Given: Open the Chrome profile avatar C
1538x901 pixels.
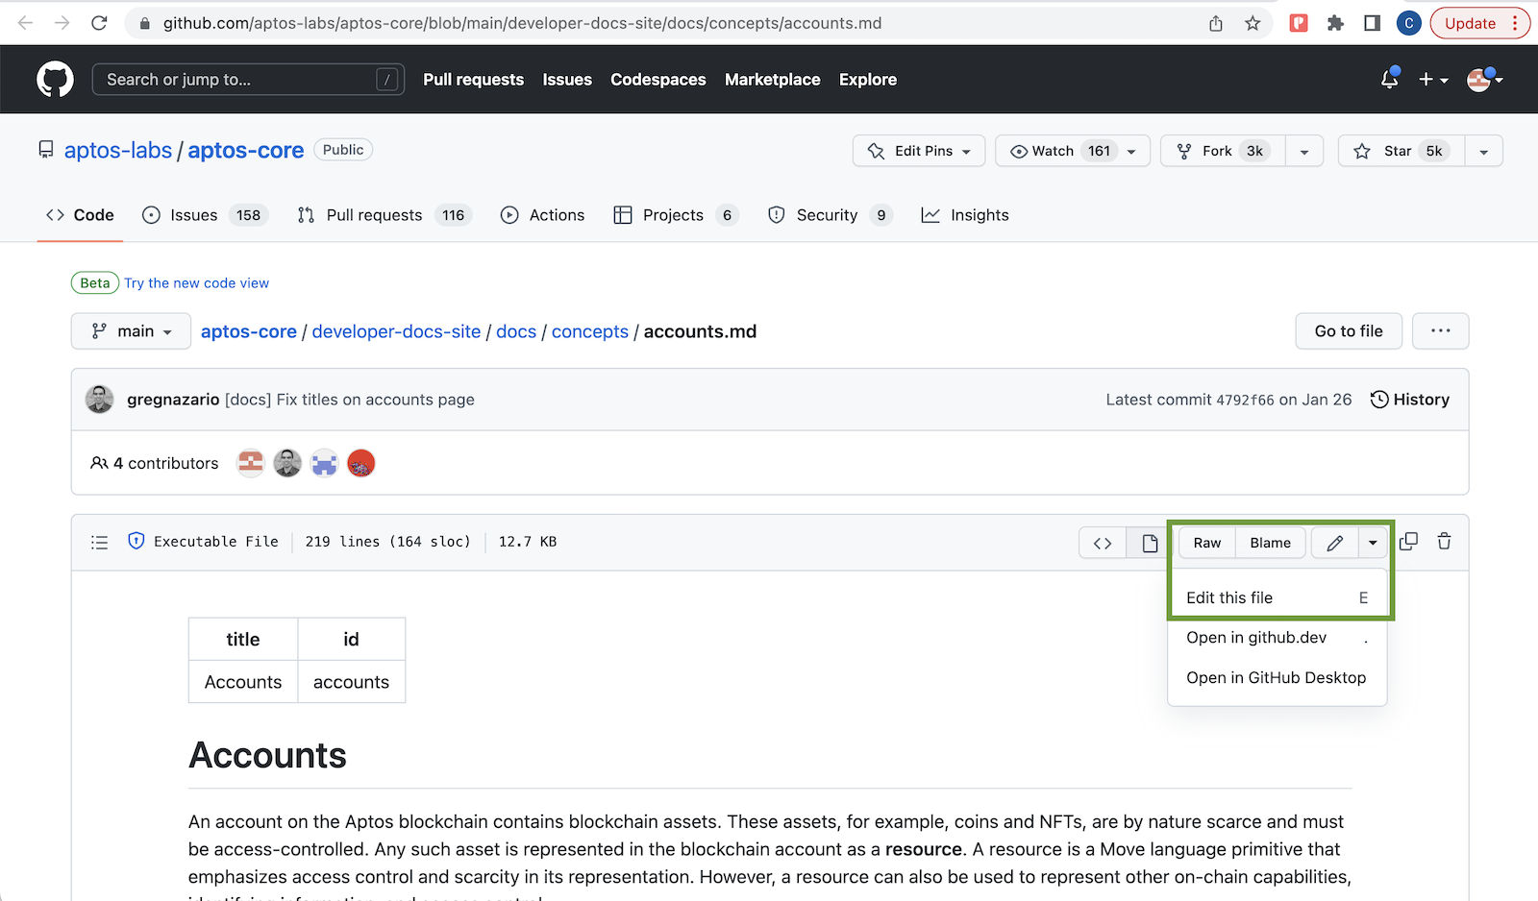Looking at the screenshot, I should pyautogui.click(x=1409, y=23).
